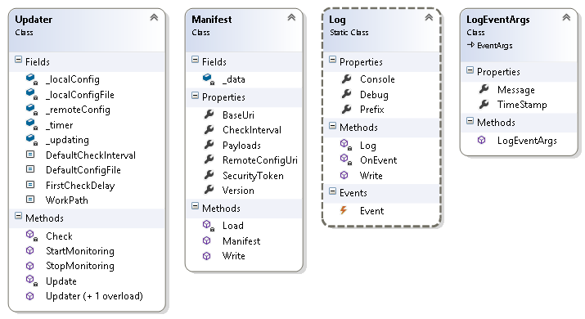This screenshot has width=585, height=319.
Task: Click the BaseUri property wrench icon
Action: pos(209,115)
